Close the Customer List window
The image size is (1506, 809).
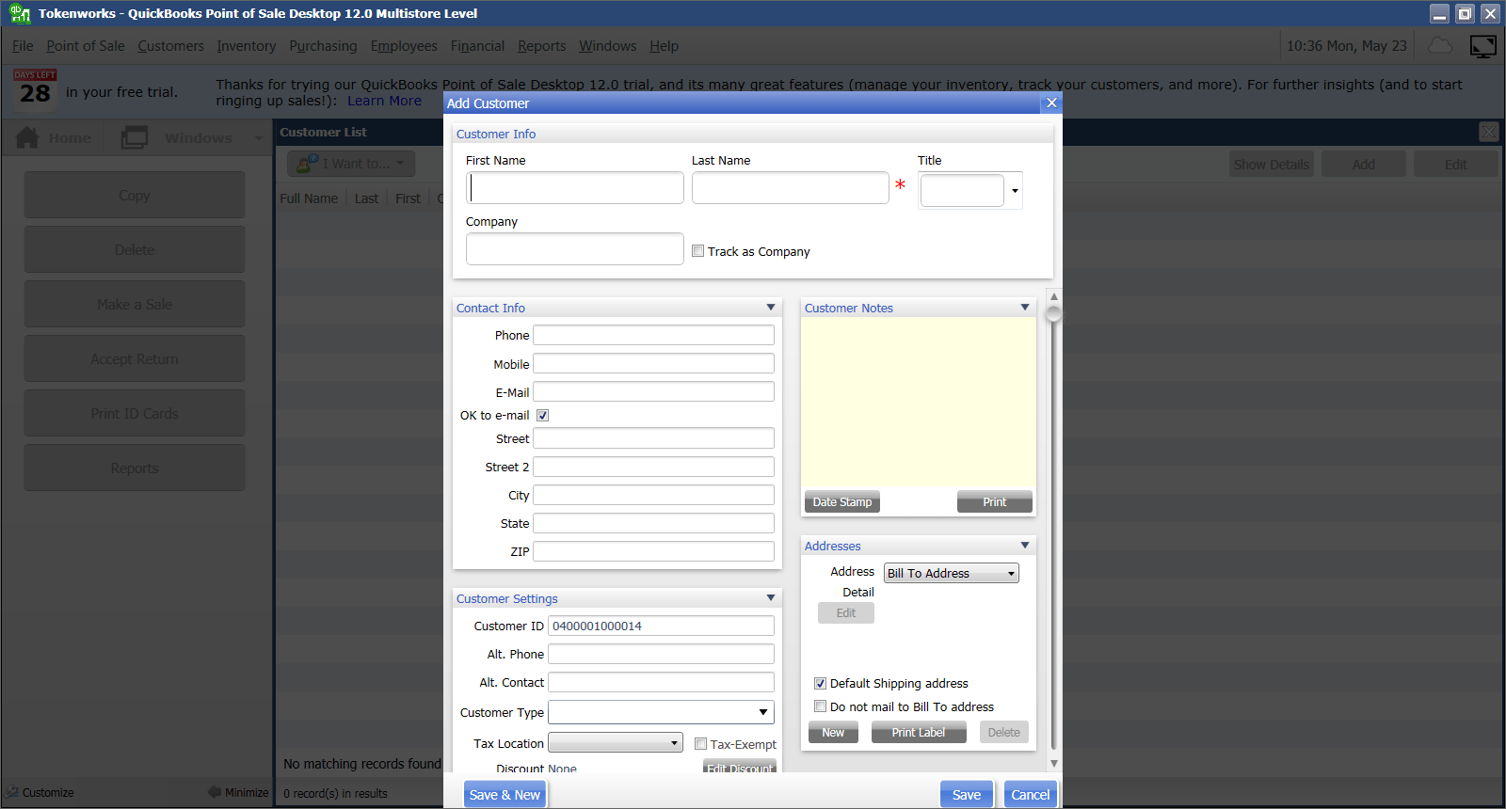pyautogui.click(x=1488, y=132)
